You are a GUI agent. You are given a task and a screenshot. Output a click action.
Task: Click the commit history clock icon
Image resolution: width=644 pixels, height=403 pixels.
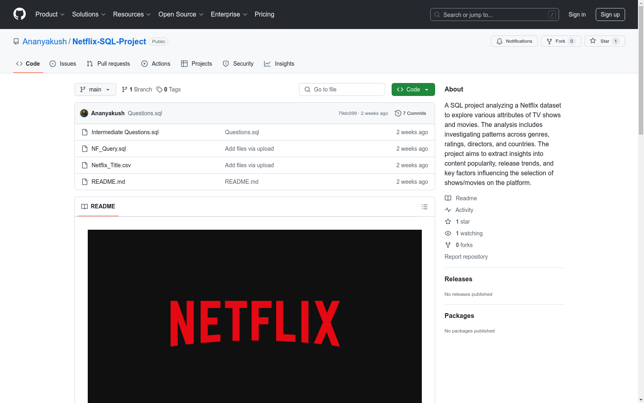[x=398, y=113]
